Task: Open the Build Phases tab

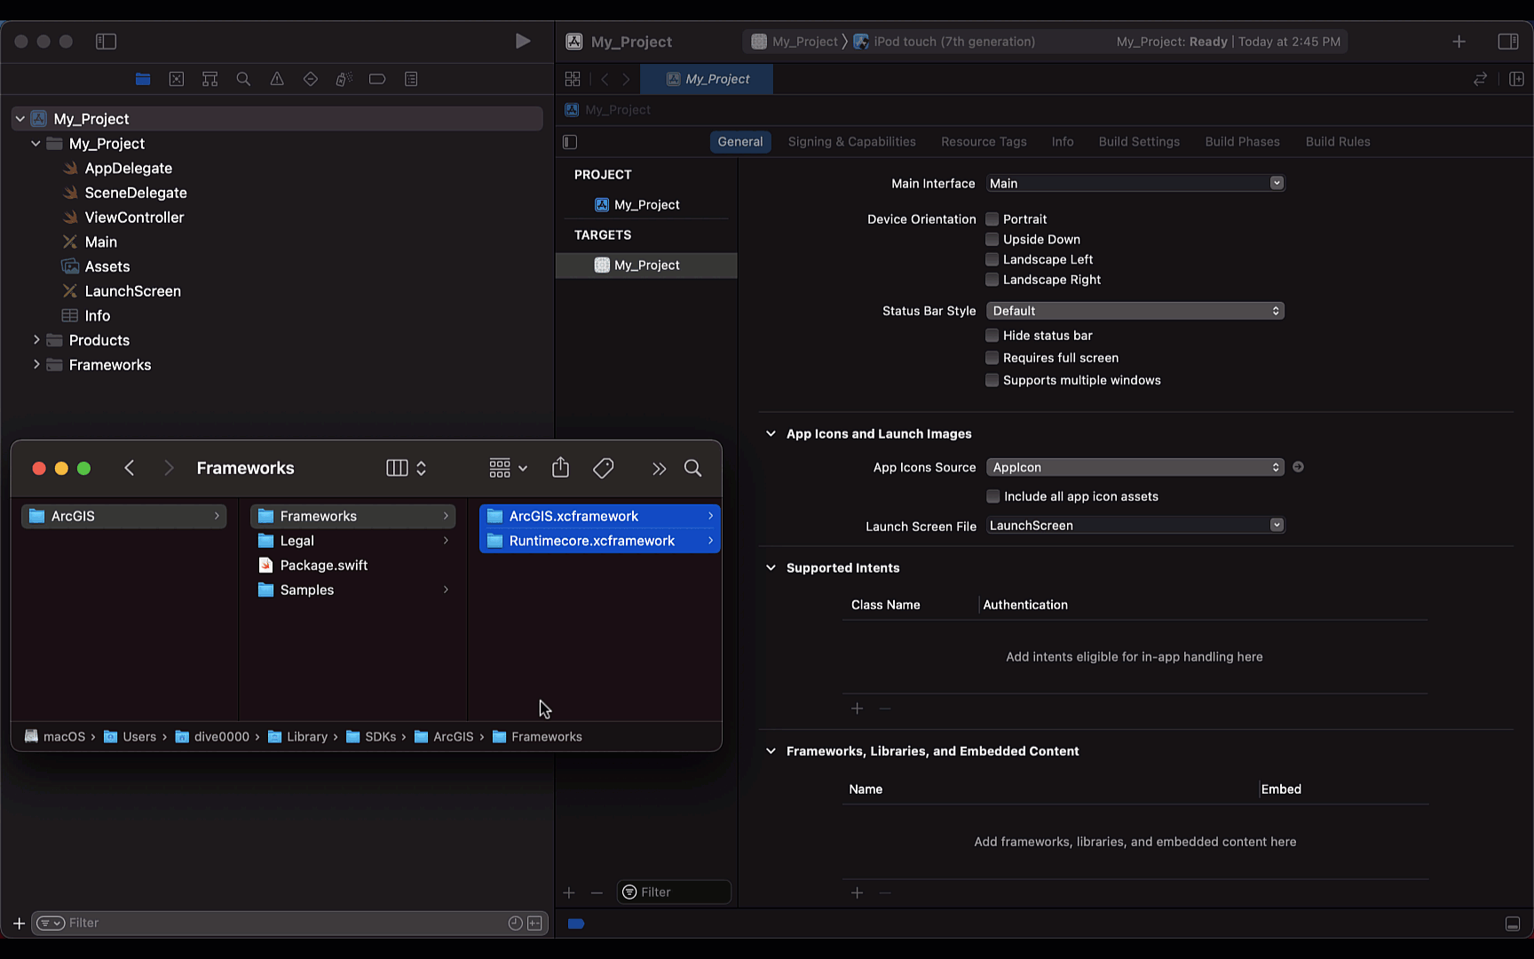Action: tap(1242, 141)
